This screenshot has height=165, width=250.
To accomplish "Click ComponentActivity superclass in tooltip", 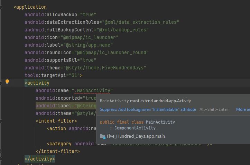I will click(135, 128).
